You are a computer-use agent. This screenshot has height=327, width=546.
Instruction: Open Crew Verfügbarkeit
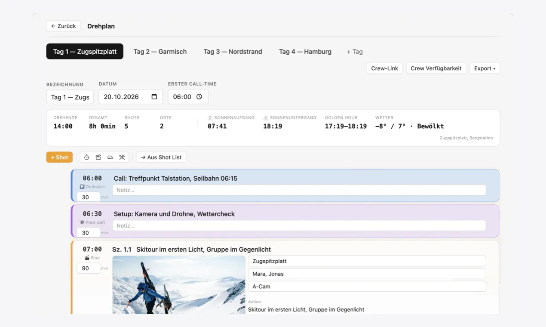tap(436, 68)
